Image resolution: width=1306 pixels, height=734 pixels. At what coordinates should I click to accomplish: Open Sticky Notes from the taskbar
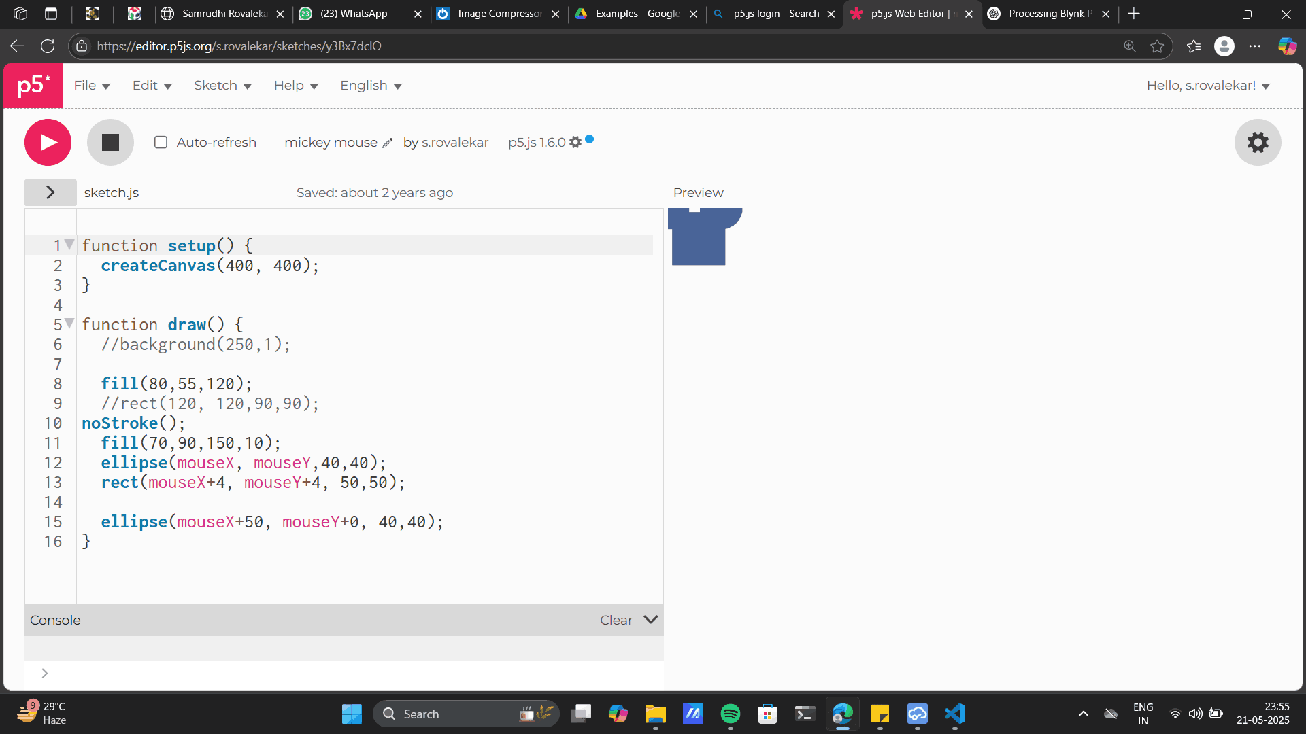point(880,714)
